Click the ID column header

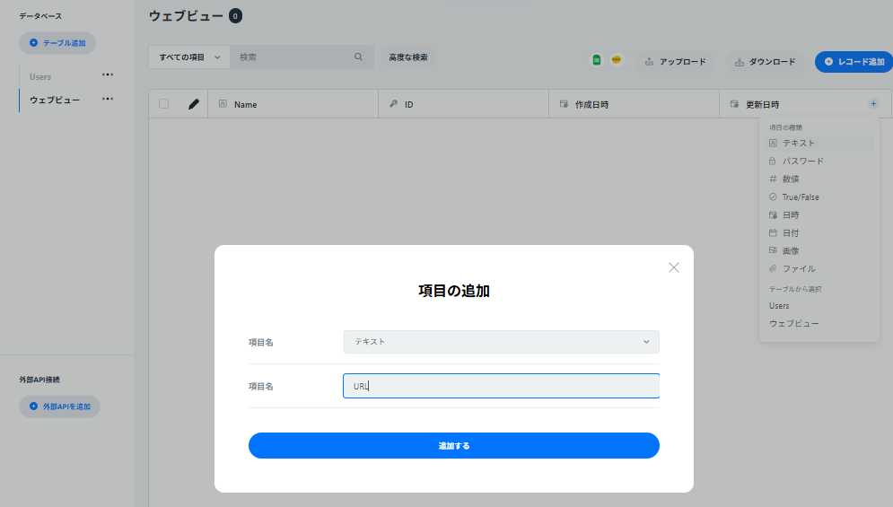(x=464, y=104)
